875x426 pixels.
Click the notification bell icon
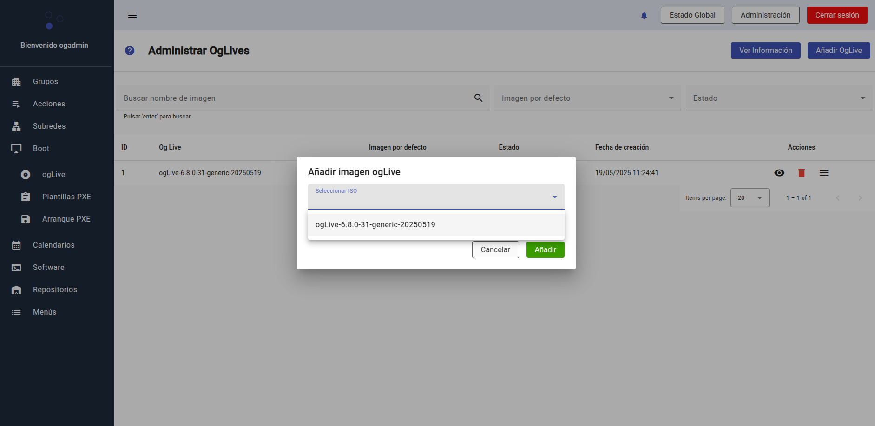pos(644,15)
